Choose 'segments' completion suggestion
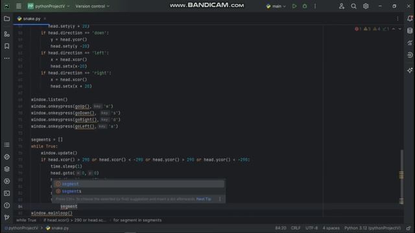415x233 pixels. pyautogui.click(x=139, y=192)
